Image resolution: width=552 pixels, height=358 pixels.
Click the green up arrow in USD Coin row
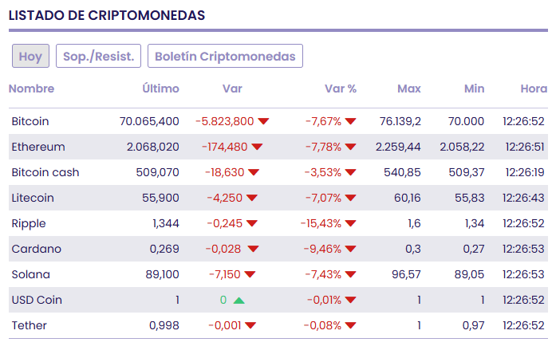coord(239,301)
